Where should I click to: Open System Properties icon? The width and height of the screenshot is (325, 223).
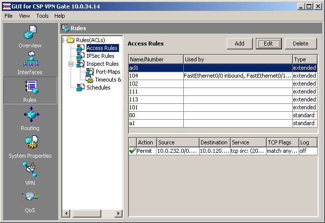pos(32,142)
